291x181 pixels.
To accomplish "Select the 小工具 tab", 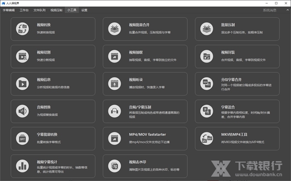I will [72, 10].
